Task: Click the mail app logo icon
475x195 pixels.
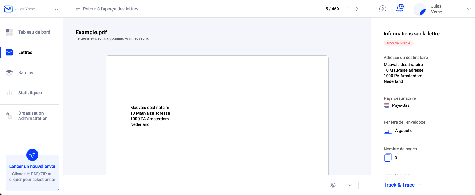Action: point(8,9)
